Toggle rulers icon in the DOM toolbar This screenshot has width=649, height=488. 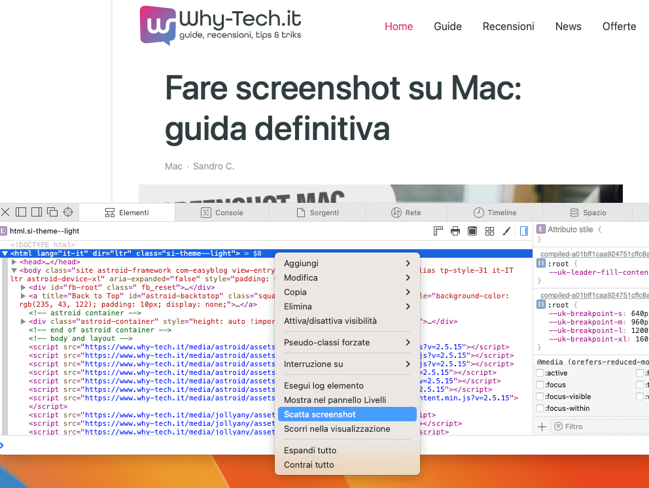tap(438, 231)
